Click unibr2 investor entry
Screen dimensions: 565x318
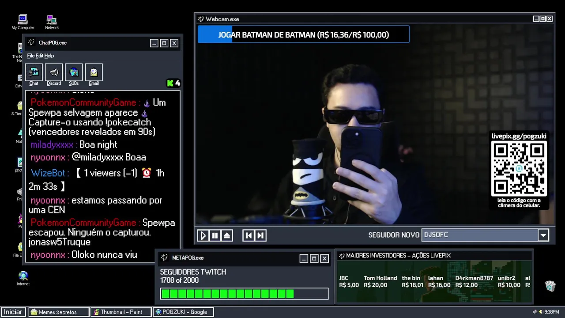point(509,282)
